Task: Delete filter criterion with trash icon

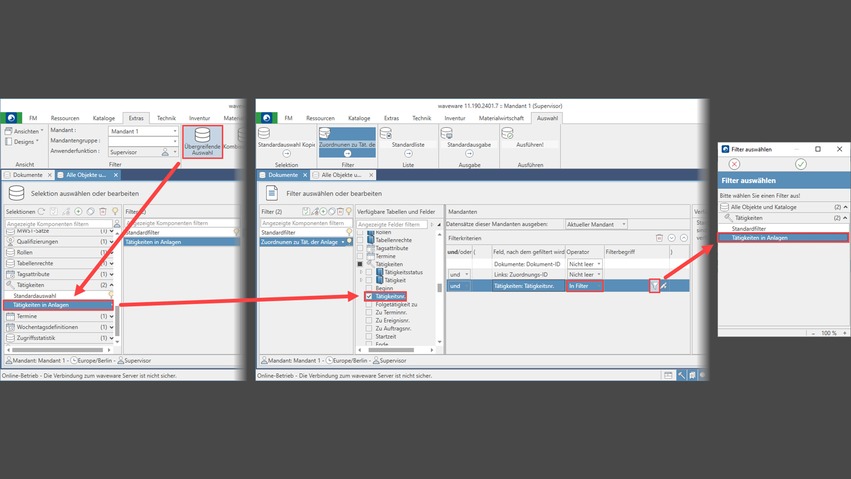Action: tap(659, 238)
